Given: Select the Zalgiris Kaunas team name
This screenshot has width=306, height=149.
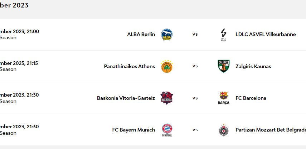Looking at the screenshot, I should pyautogui.click(x=253, y=66).
